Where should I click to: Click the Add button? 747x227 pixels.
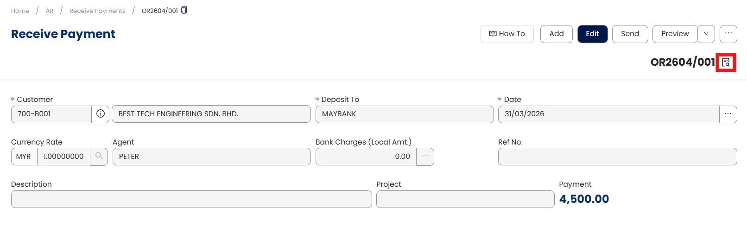click(x=557, y=34)
